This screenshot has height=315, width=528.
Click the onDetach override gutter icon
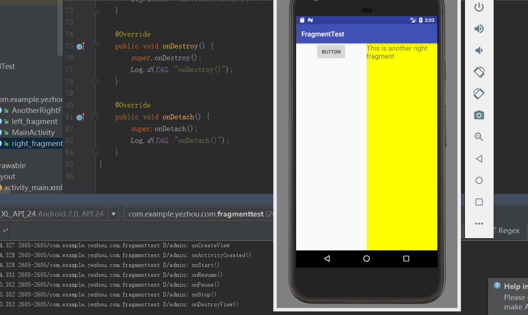click(81, 117)
